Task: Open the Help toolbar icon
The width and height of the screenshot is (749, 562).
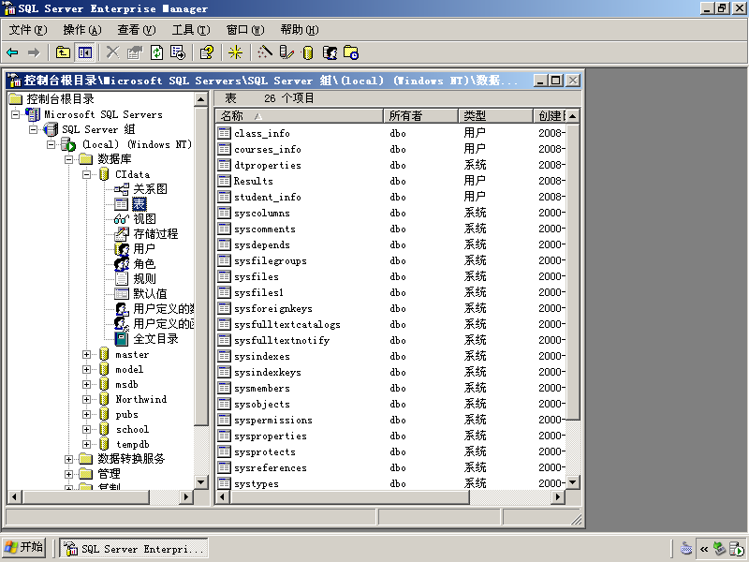Action: coord(207,52)
